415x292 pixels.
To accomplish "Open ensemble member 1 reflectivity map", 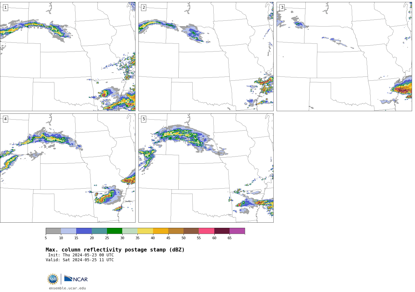I will click(67, 56).
